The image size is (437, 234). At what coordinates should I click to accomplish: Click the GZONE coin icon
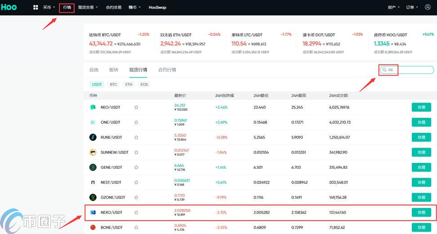point(93,198)
